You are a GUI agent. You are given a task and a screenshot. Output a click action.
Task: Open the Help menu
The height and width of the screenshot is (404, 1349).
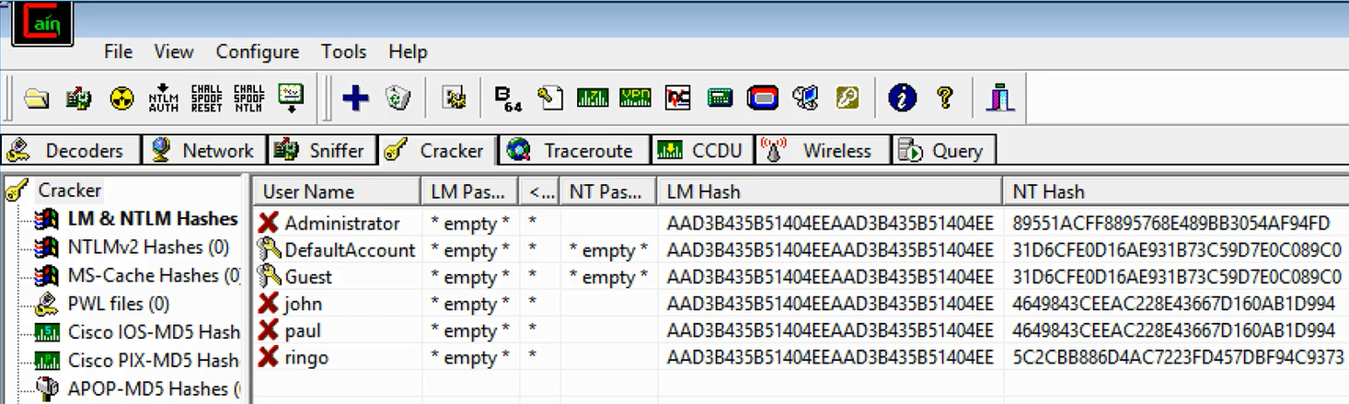(408, 52)
